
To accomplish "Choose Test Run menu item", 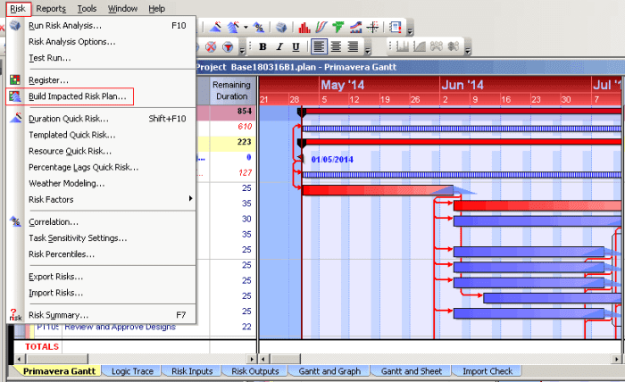I will [101, 58].
